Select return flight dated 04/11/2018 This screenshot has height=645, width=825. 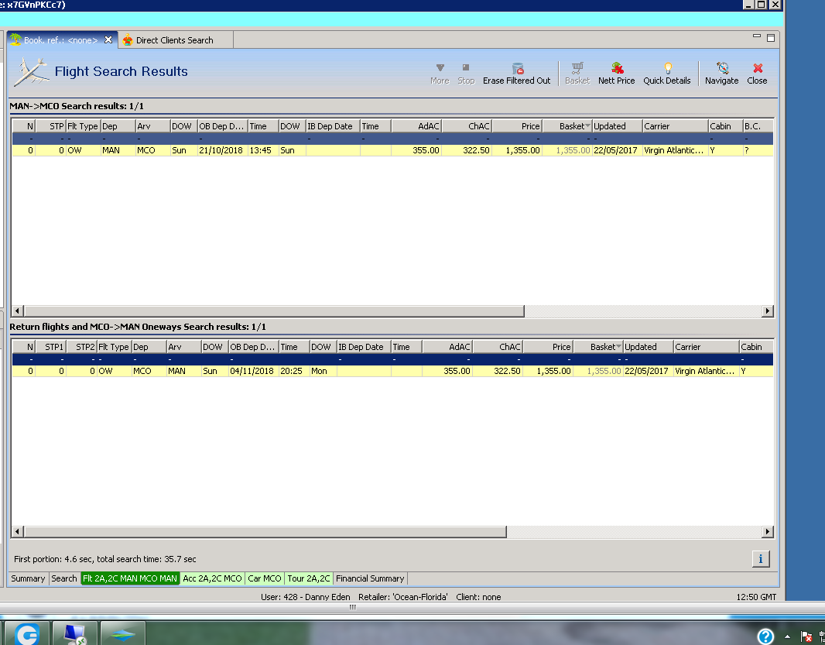click(x=392, y=371)
